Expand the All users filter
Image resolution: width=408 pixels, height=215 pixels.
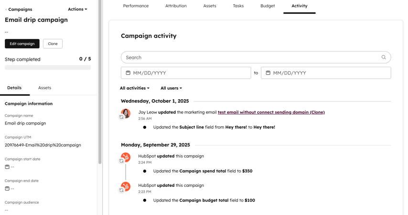coord(171,88)
